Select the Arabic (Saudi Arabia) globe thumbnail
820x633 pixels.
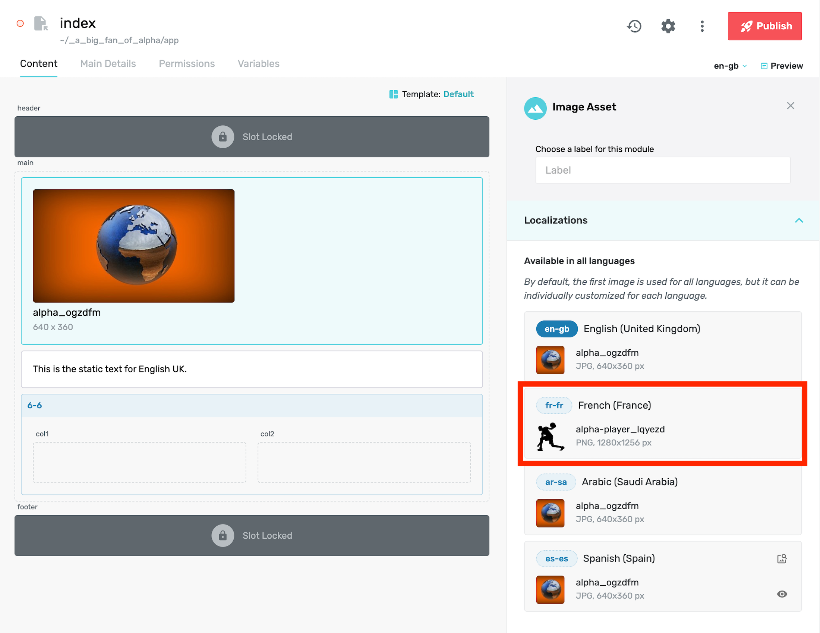coord(550,513)
